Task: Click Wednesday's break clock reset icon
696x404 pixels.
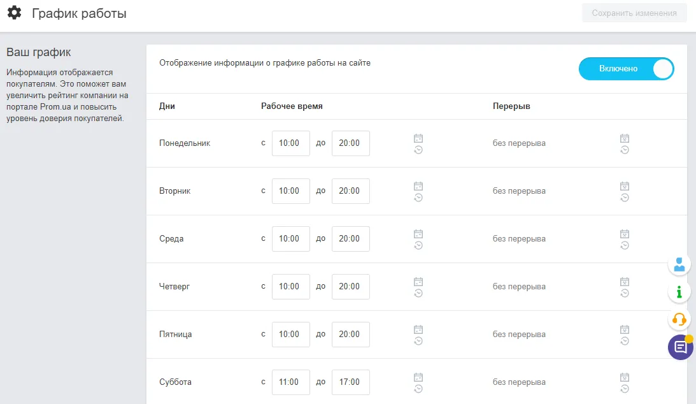Action: pos(625,245)
